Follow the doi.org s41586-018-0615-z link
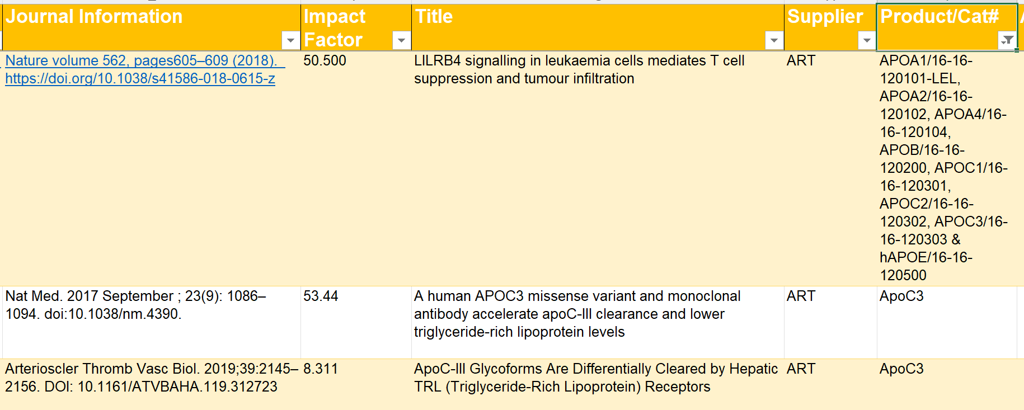The image size is (1024, 410). pyautogui.click(x=140, y=78)
